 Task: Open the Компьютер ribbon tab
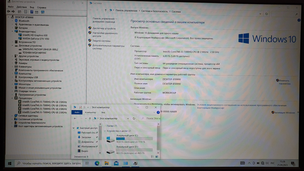point(91,112)
